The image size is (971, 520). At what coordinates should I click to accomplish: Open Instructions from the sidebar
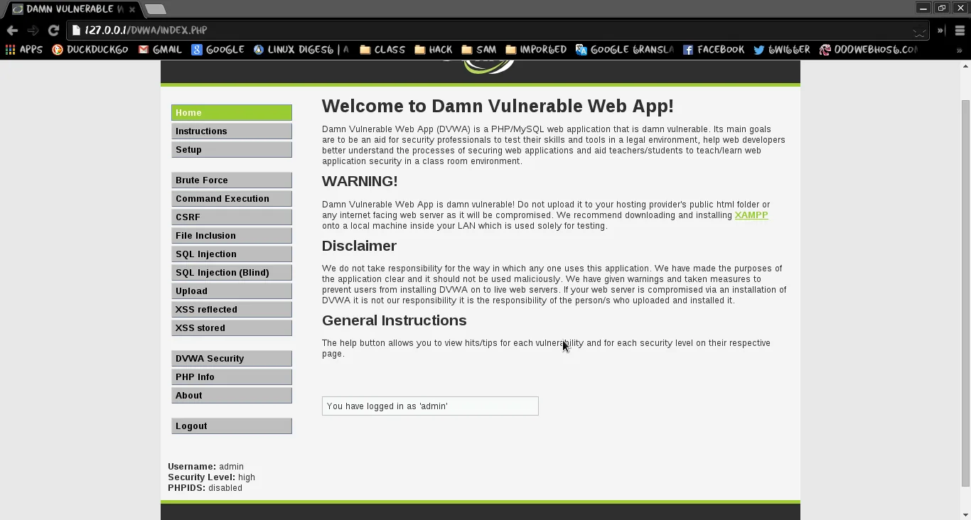click(232, 131)
